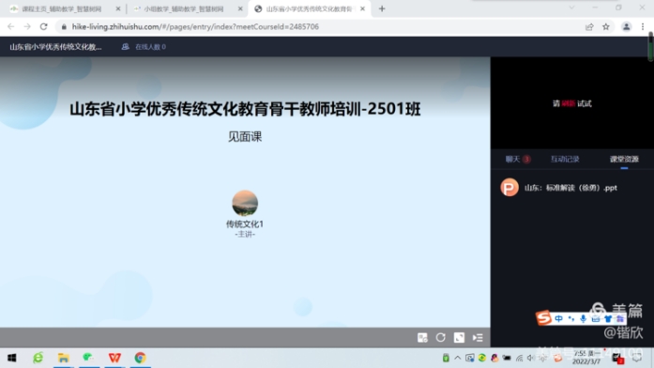The width and height of the screenshot is (654, 368).
Task: Toggle Sogou voice input microphone
Action: point(583,319)
